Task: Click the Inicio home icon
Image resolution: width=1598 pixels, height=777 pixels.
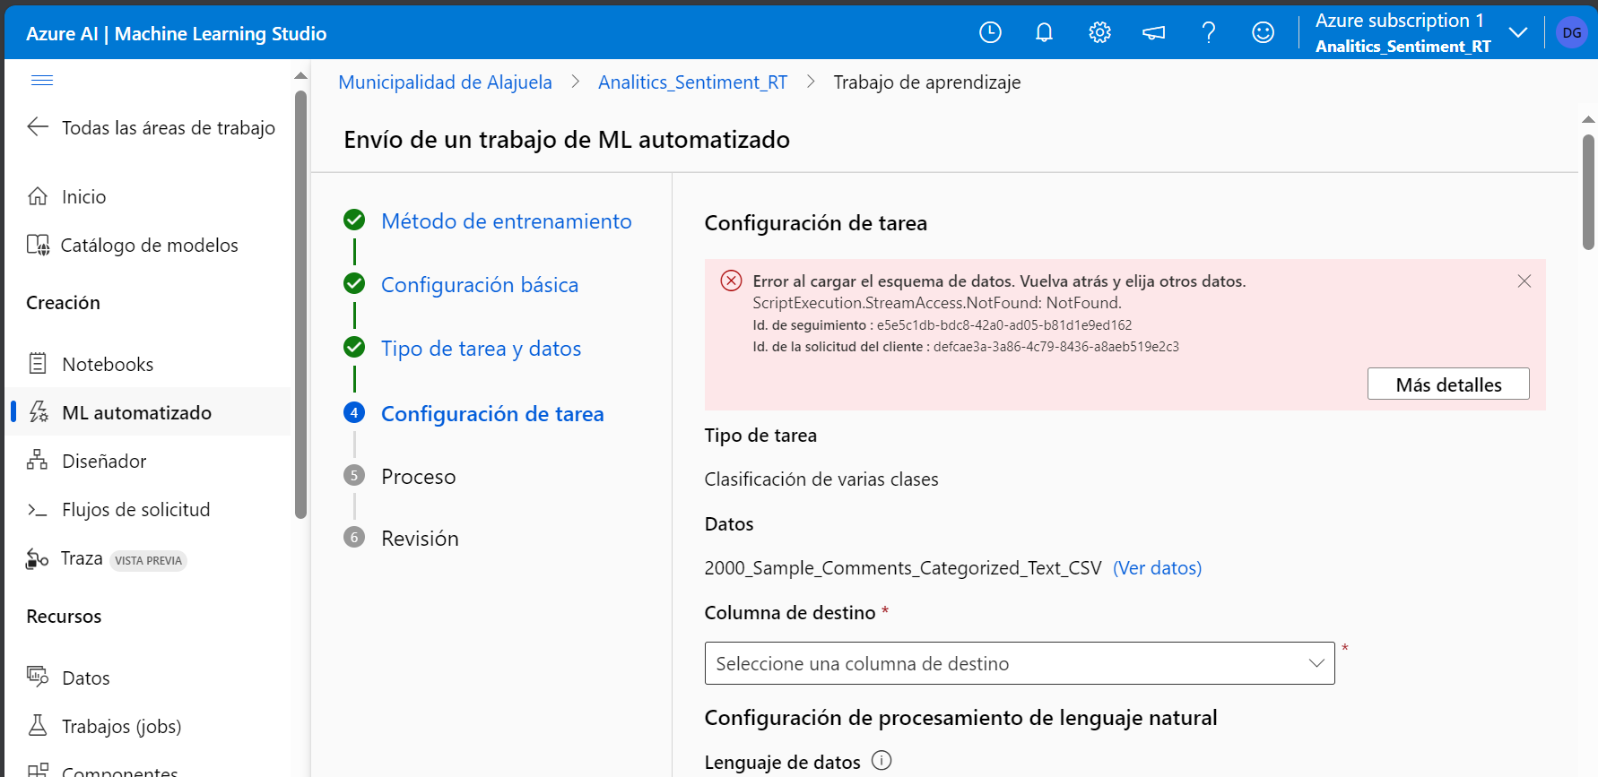Action: point(38,196)
